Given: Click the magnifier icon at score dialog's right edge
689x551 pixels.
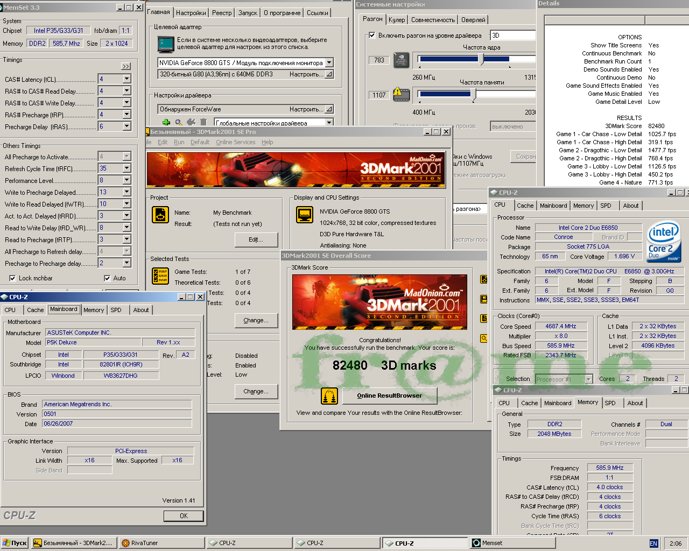Looking at the screenshot, I should [484, 338].
